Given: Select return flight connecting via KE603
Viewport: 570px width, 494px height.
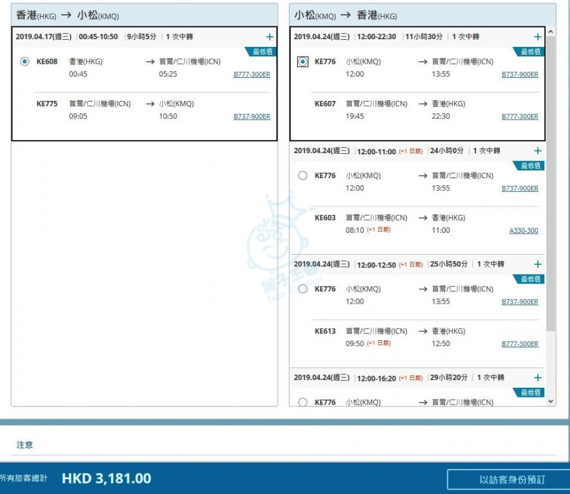Looking at the screenshot, I should [303, 176].
